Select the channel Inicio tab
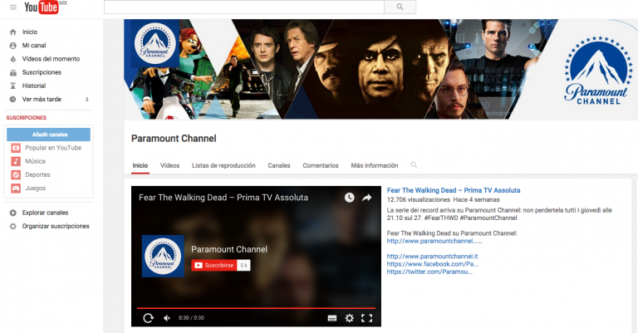This screenshot has height=333, width=638. tap(140, 165)
